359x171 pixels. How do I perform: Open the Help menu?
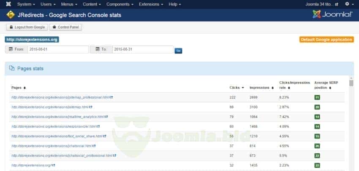point(175,4)
